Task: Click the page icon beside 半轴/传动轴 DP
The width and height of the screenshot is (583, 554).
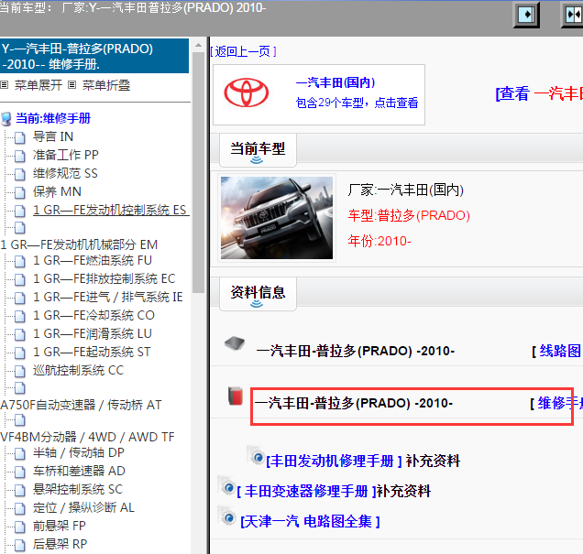Action: coord(20,453)
